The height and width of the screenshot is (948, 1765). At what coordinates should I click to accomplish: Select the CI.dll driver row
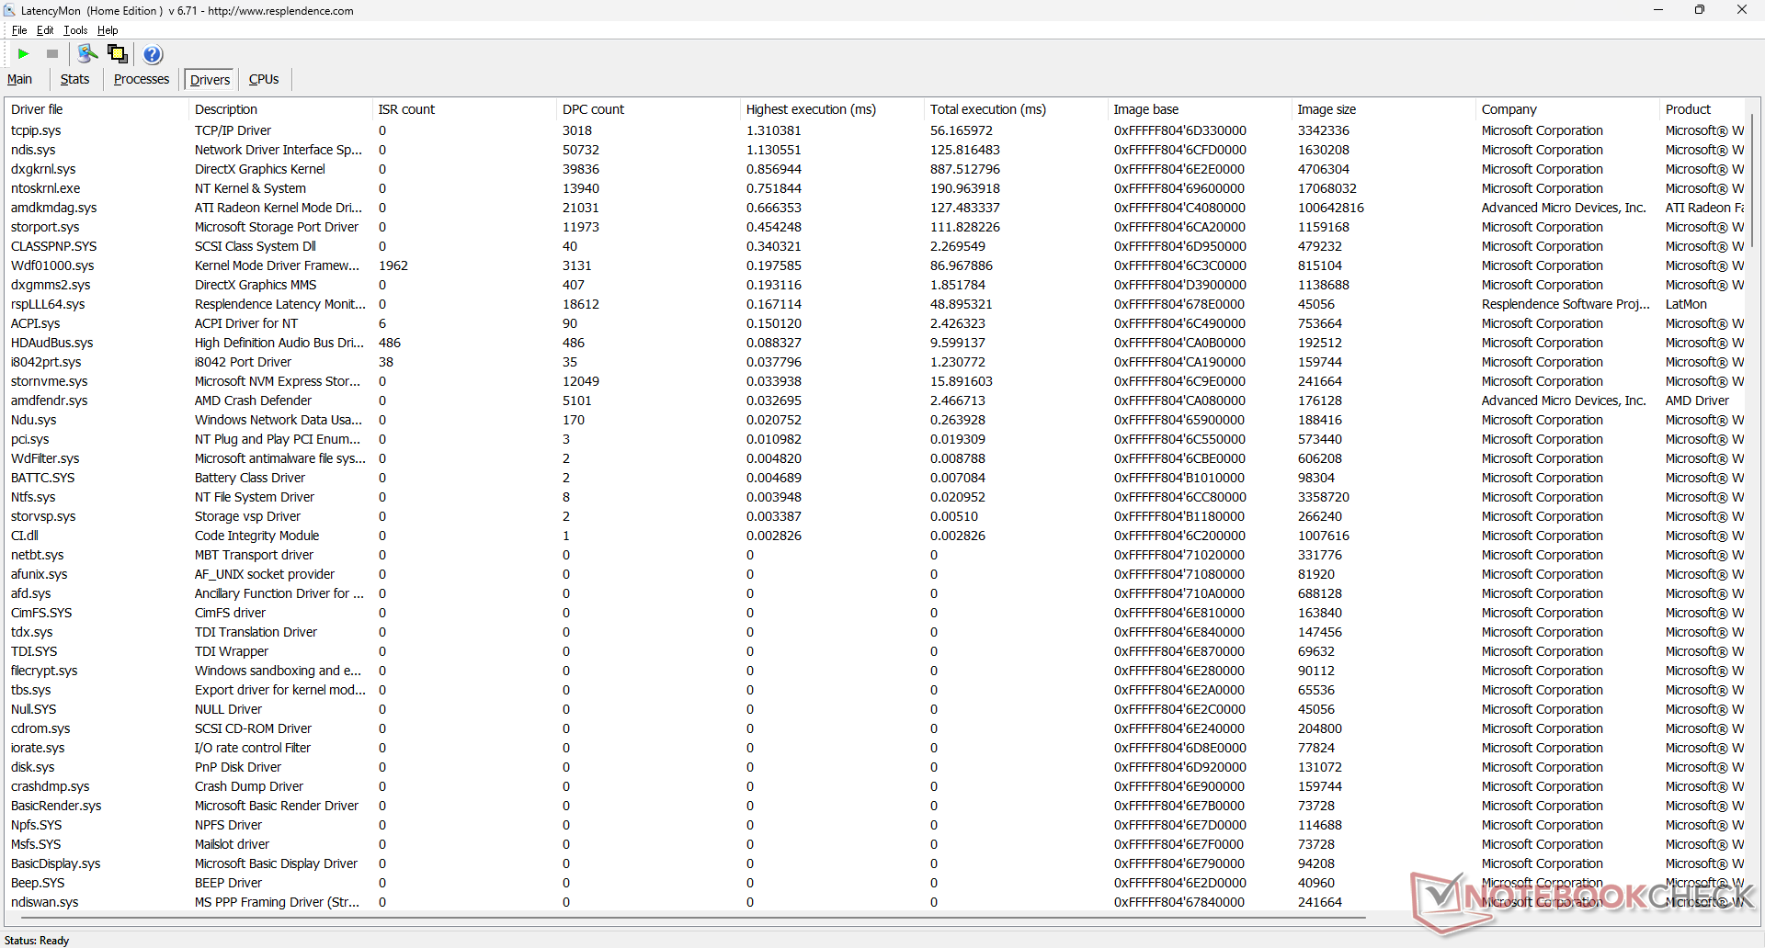(876, 536)
